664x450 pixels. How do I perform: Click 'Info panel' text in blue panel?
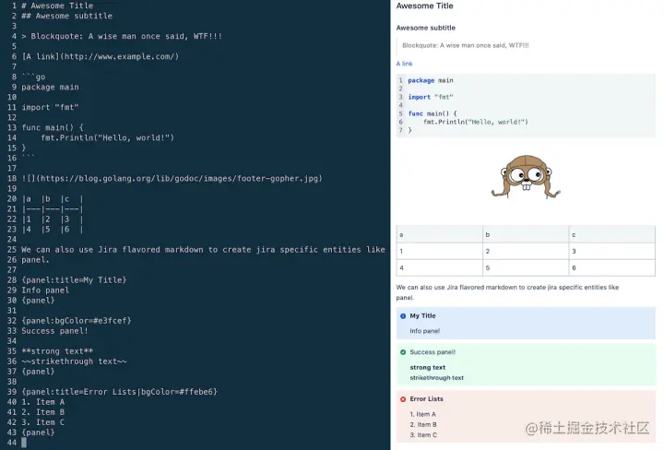point(424,331)
